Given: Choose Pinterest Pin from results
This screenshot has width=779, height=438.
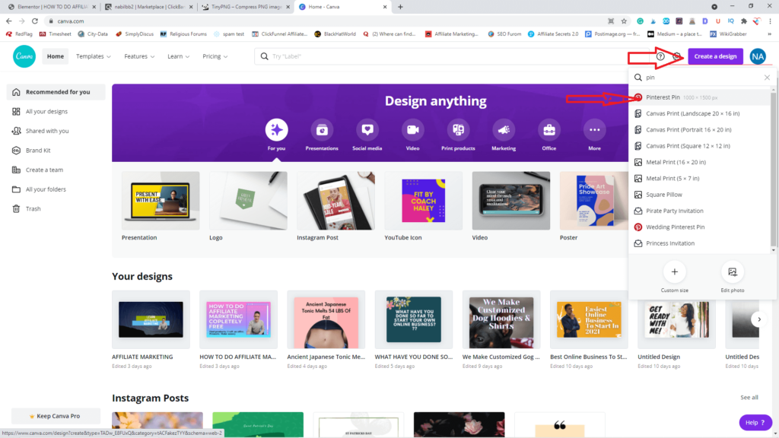Looking at the screenshot, I should coord(700,97).
